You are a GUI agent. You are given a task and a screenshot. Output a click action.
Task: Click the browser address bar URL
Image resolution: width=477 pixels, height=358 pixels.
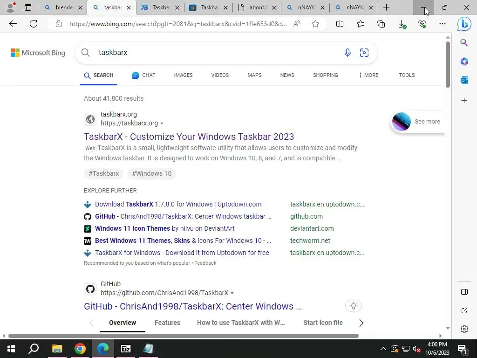178,24
